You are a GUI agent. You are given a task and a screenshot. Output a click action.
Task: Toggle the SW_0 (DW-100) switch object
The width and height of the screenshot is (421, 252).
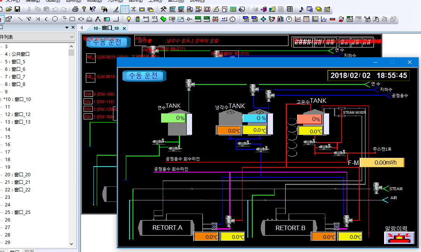[x=88, y=94]
